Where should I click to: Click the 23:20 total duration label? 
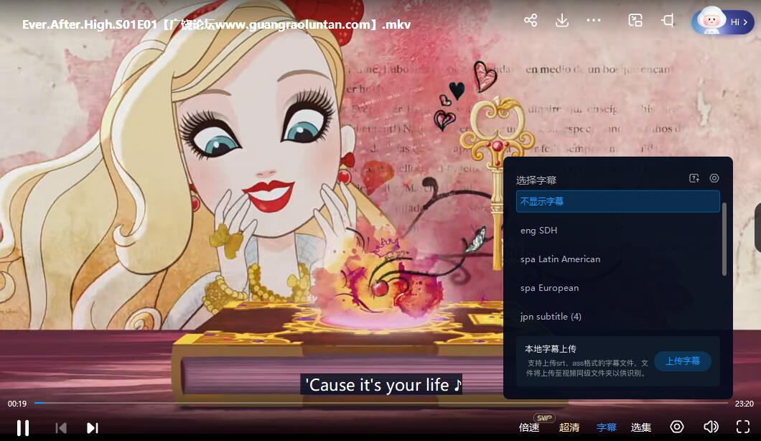744,404
